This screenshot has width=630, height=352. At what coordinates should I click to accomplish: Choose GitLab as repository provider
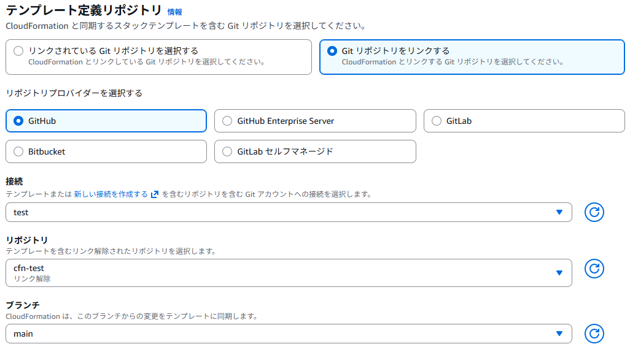coord(524,121)
